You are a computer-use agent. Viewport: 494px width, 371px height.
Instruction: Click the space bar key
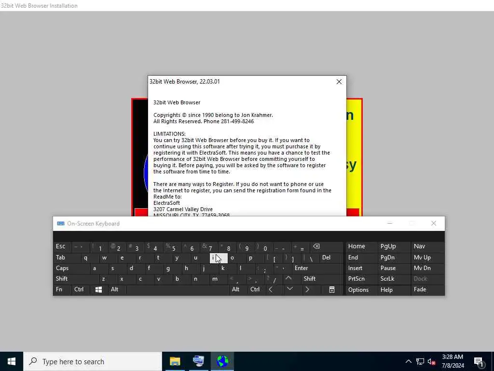click(x=178, y=289)
